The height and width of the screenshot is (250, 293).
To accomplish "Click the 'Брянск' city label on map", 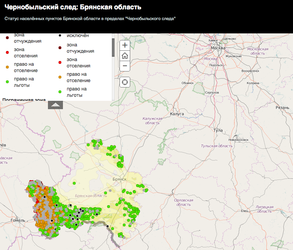I will [x=120, y=179].
